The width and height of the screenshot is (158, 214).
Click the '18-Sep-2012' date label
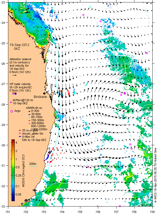pos(19,45)
